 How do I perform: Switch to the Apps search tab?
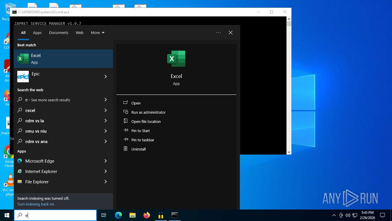[x=37, y=33]
